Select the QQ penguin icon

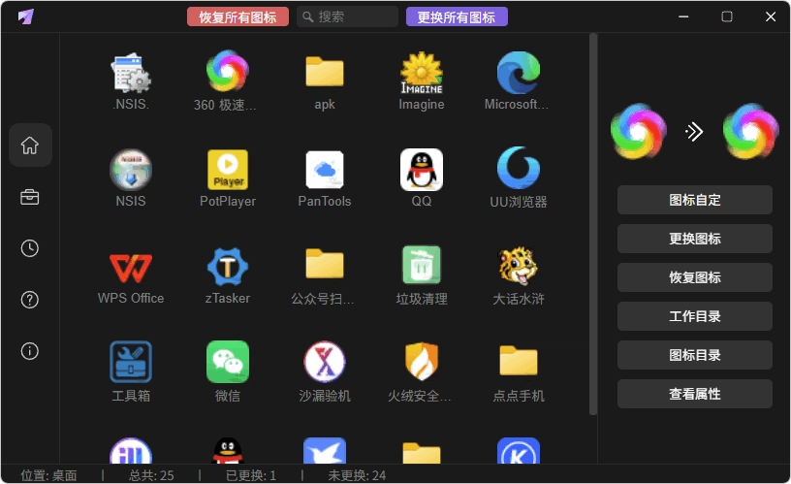[x=422, y=170]
